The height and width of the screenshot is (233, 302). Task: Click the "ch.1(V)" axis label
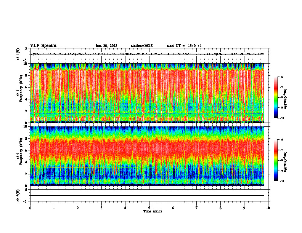pyautogui.click(x=18, y=54)
